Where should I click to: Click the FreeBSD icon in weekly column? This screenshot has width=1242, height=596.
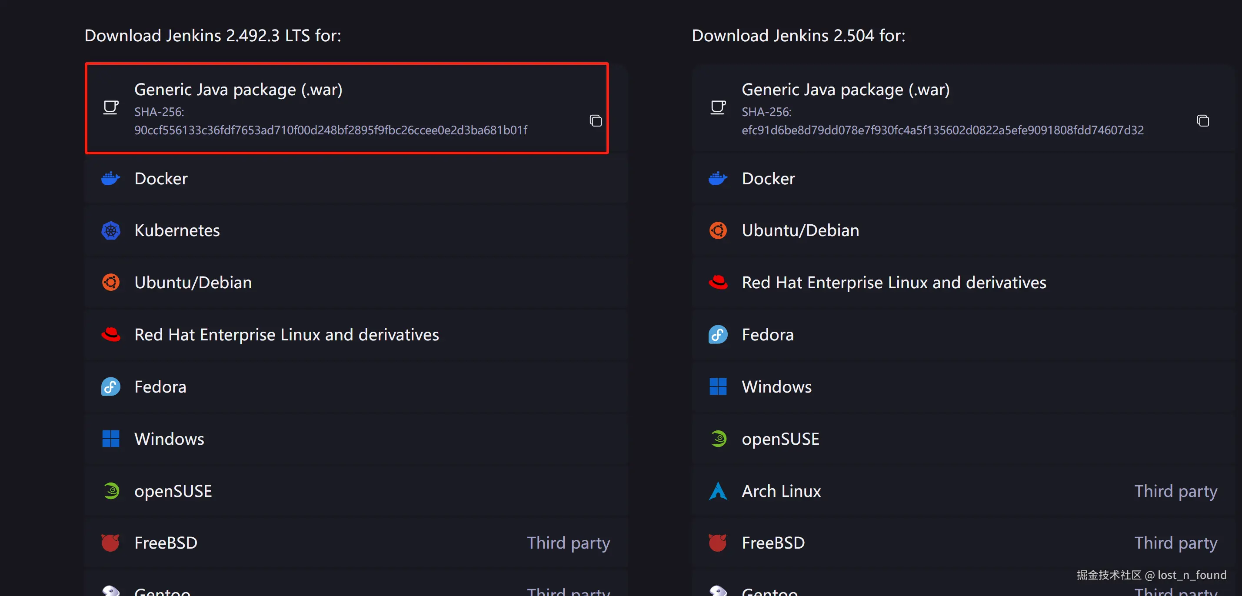[x=718, y=543]
